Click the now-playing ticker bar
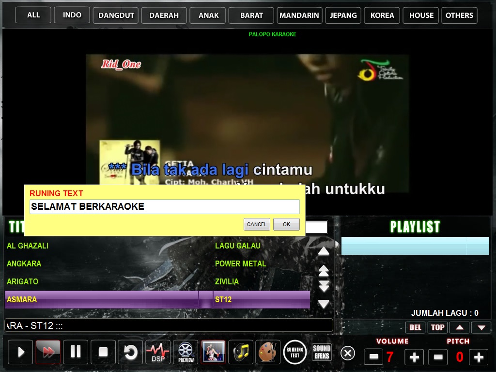This screenshot has height=372, width=496. [x=169, y=325]
